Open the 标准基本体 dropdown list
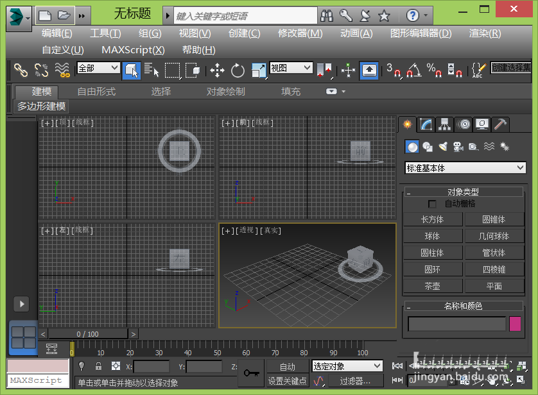 pos(465,168)
